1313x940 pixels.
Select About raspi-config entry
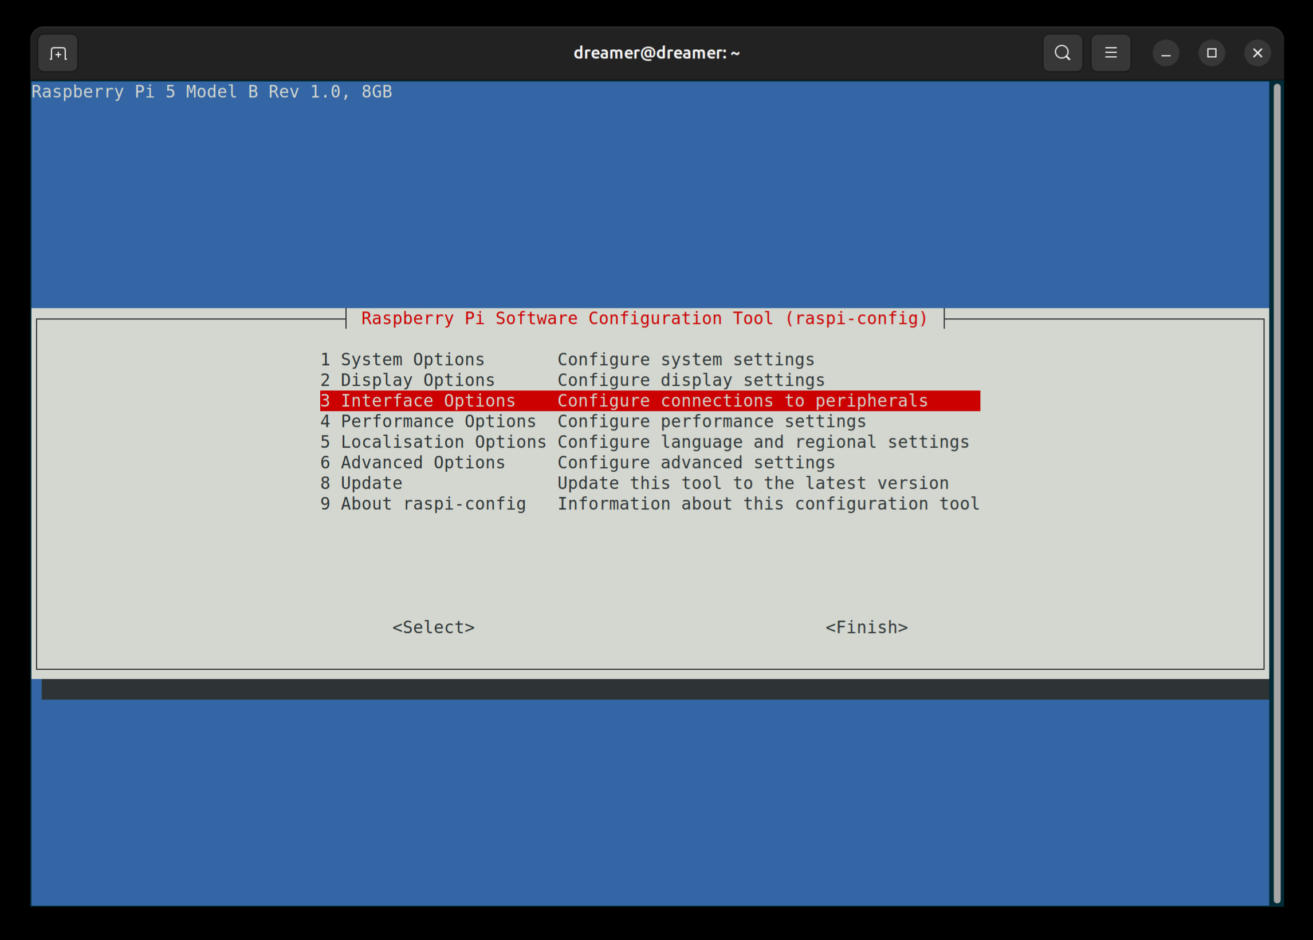[423, 504]
